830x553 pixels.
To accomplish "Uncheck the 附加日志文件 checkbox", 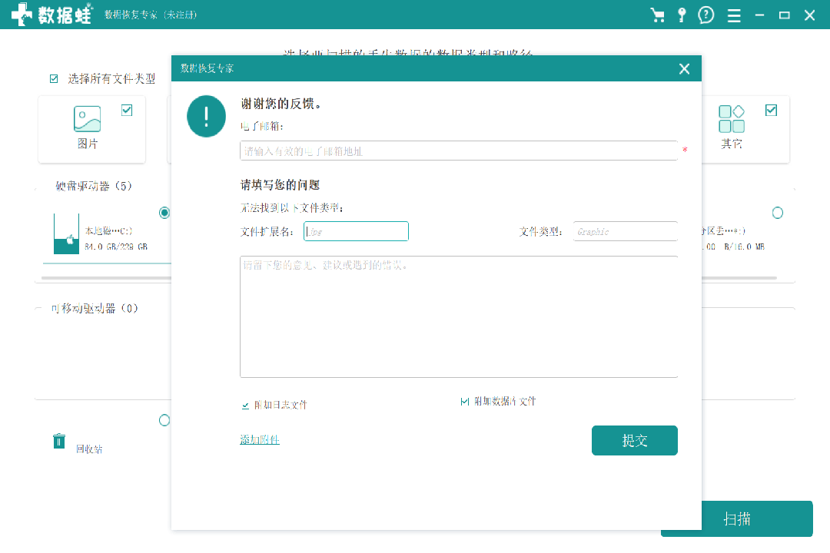I will click(x=245, y=405).
